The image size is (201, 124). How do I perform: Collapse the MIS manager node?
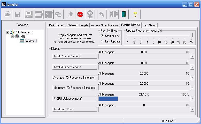point(12,37)
